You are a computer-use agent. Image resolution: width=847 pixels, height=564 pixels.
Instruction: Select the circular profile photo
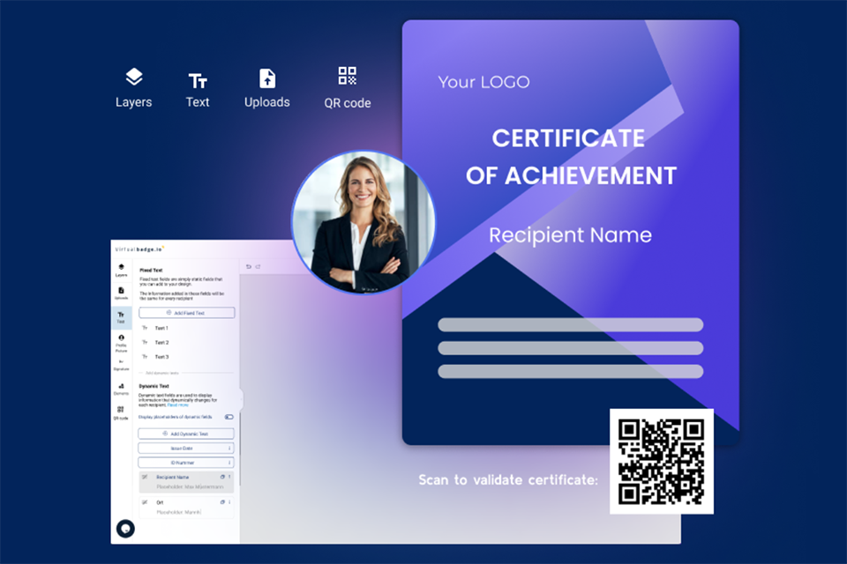pyautogui.click(x=363, y=222)
